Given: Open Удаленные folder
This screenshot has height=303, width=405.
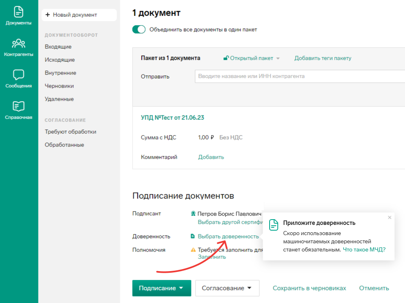Looking at the screenshot, I should (x=59, y=99).
